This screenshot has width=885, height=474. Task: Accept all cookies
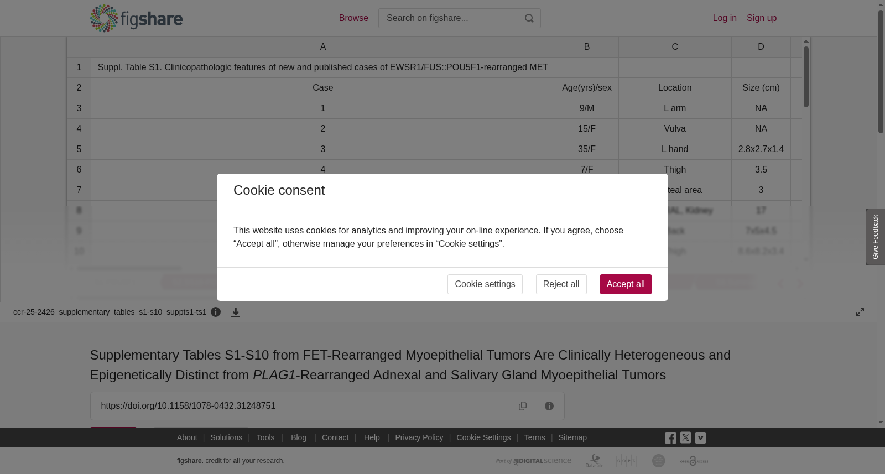tap(626, 284)
